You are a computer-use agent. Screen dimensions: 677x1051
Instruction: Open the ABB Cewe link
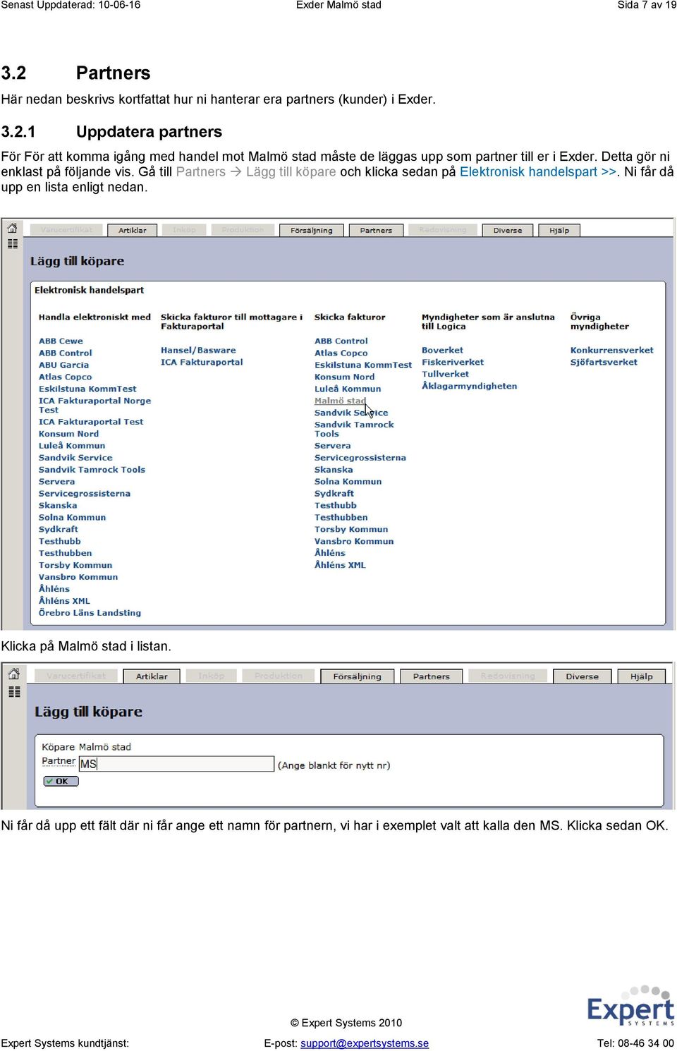pos(61,341)
